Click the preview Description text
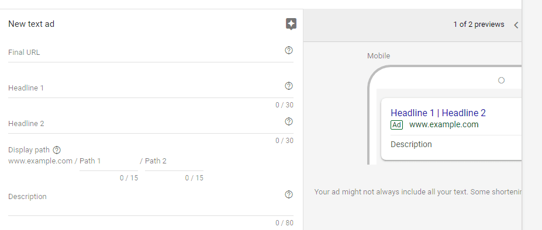542x230 pixels. (x=411, y=144)
